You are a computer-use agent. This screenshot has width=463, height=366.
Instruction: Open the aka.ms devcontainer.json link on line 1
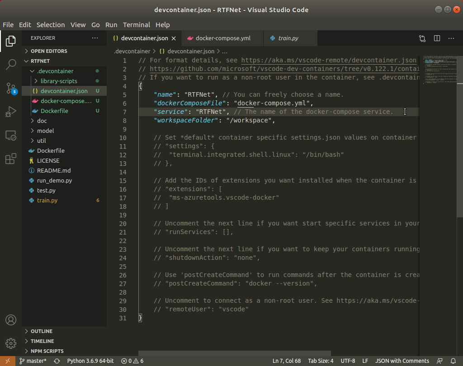click(x=329, y=60)
